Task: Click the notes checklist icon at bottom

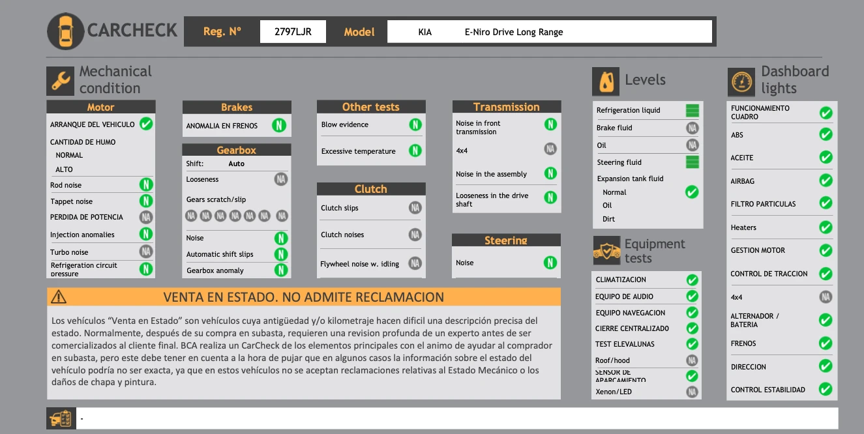Action: 60,418
